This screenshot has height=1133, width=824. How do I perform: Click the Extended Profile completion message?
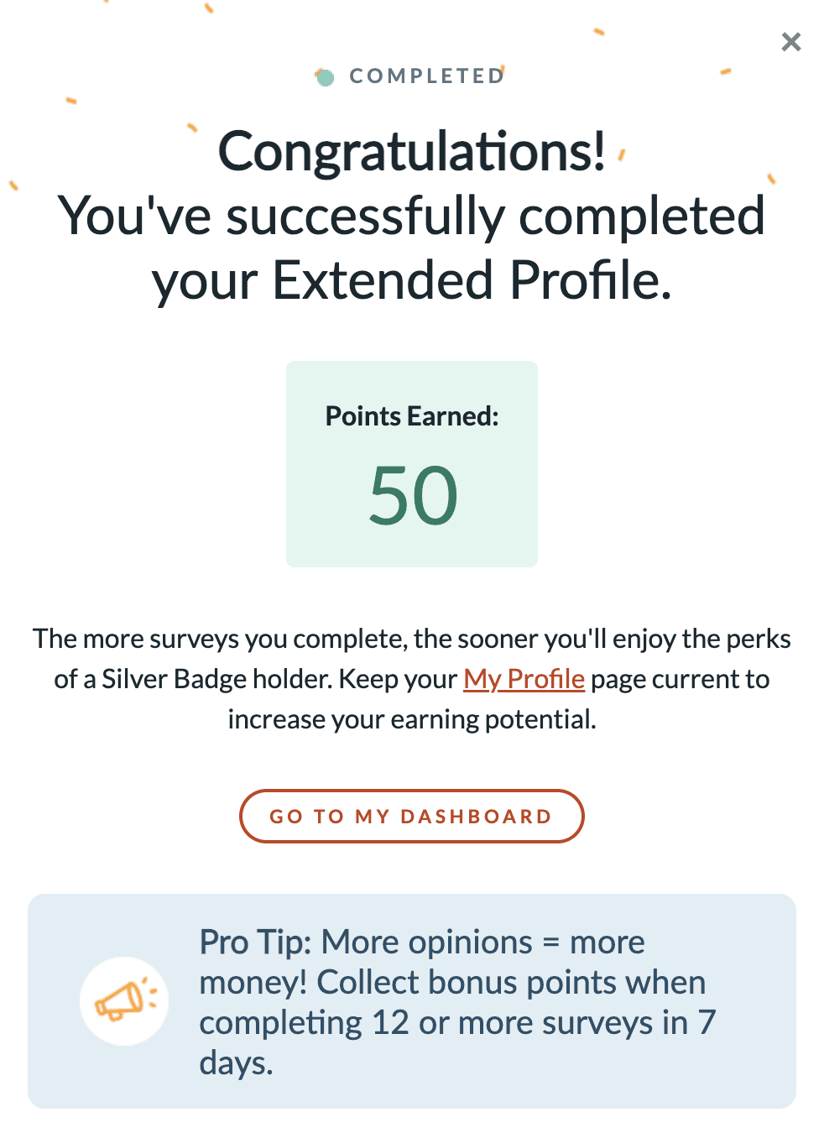412,248
